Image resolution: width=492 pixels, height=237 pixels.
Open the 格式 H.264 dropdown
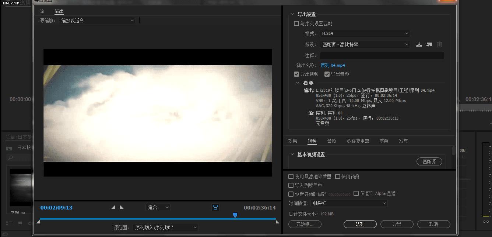click(365, 33)
